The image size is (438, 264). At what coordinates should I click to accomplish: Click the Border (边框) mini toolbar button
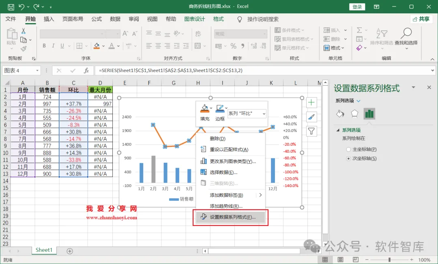click(220, 113)
